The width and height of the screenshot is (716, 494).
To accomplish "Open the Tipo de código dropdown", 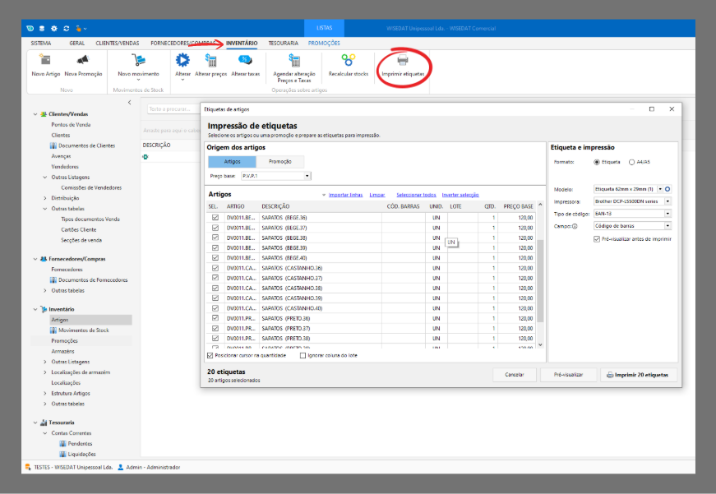I will click(x=667, y=214).
